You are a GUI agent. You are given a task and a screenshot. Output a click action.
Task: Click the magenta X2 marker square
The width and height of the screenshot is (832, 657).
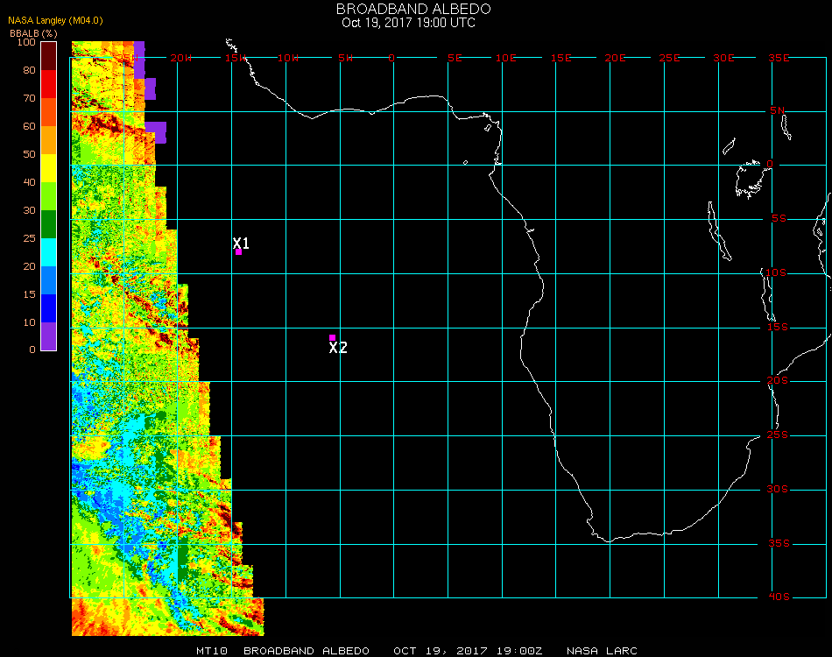[x=332, y=337]
